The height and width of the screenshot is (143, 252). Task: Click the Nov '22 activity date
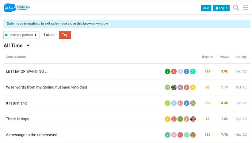click(x=241, y=135)
